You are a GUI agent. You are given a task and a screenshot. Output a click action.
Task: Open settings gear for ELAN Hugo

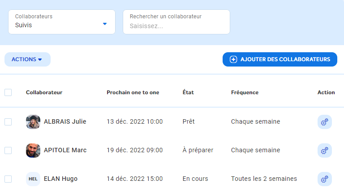click(x=325, y=179)
